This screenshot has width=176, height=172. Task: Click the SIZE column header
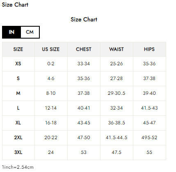coord(18,49)
